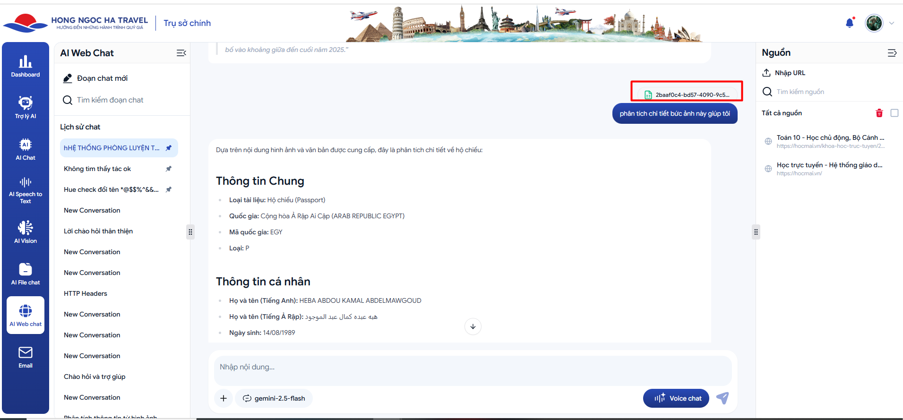Image resolution: width=903 pixels, height=420 pixels.
Task: Start a Voice chat
Action: (676, 398)
